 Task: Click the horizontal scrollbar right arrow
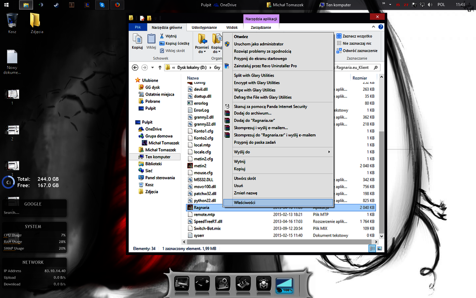pos(376,242)
